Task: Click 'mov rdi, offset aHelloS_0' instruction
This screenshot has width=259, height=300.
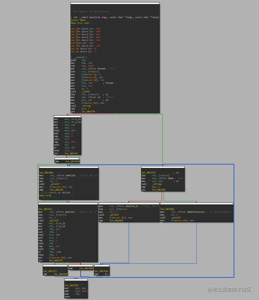Action: point(129,206)
